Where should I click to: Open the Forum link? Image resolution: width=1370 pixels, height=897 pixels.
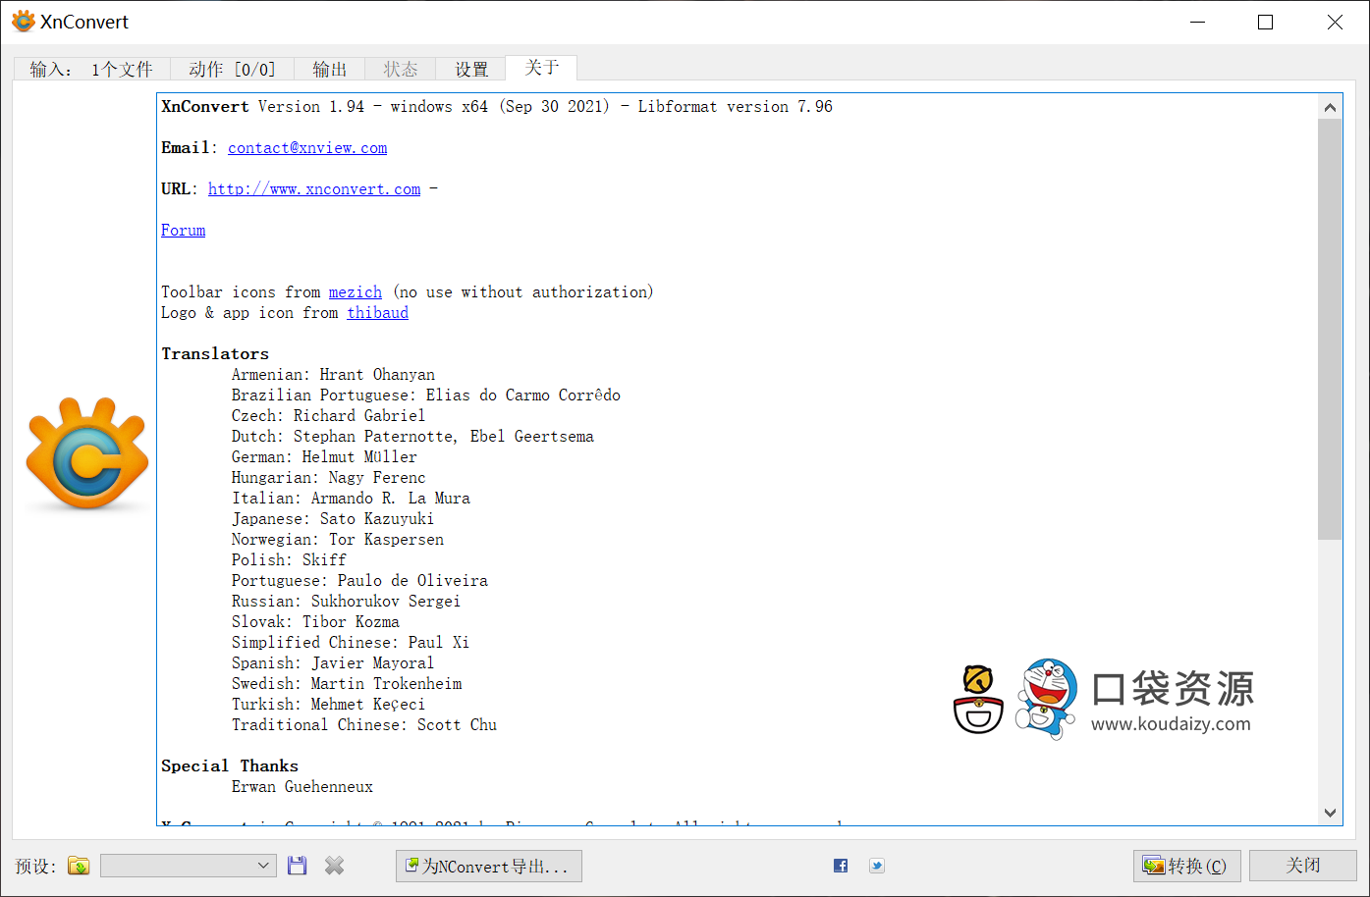pos(184,230)
